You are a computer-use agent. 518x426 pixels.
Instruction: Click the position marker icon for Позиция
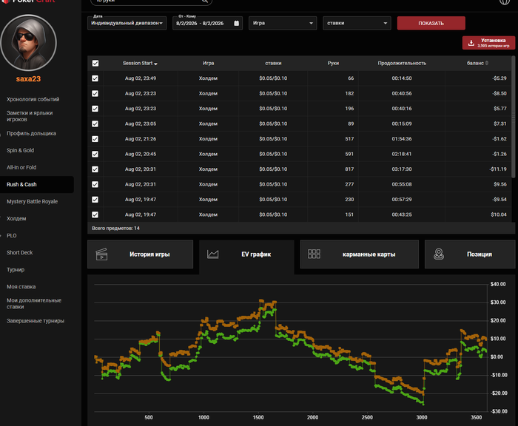[439, 254]
